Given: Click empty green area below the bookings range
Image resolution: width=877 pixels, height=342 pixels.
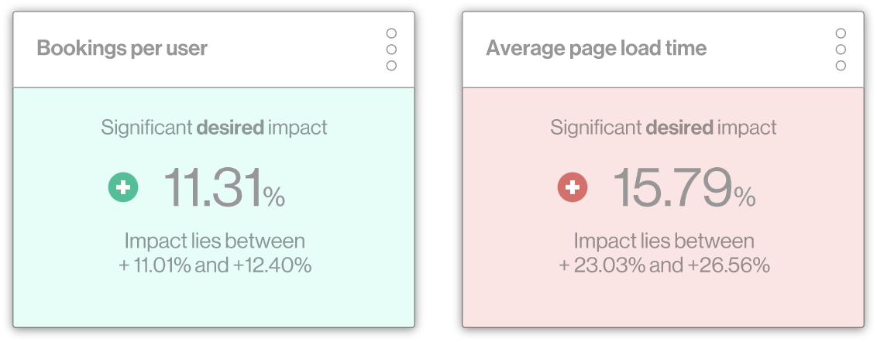Looking at the screenshot, I should pyautogui.click(x=214, y=302).
